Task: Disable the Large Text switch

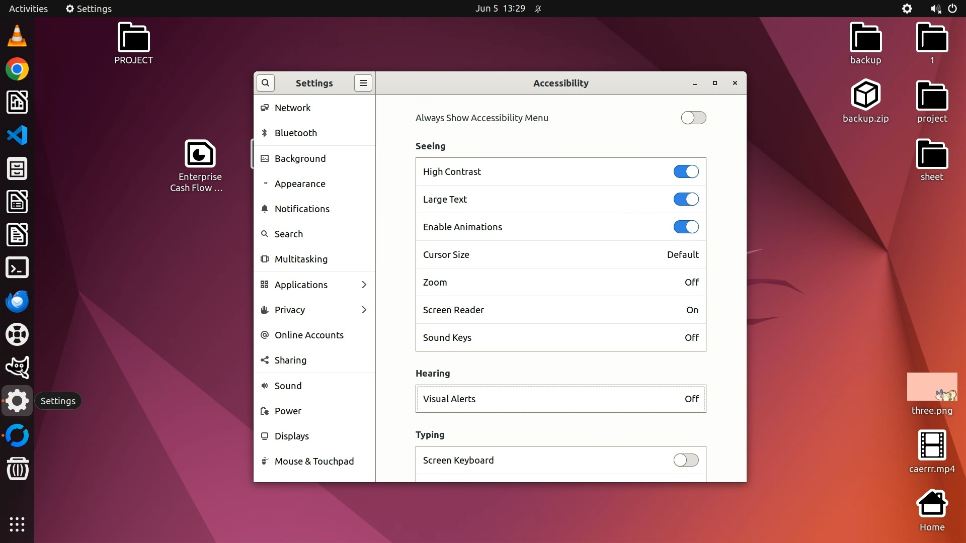Action: (686, 199)
